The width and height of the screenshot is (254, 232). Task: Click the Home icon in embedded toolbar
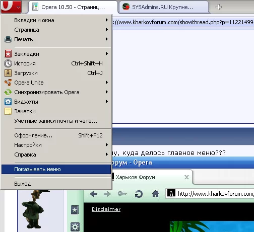pyautogui.click(x=155, y=194)
